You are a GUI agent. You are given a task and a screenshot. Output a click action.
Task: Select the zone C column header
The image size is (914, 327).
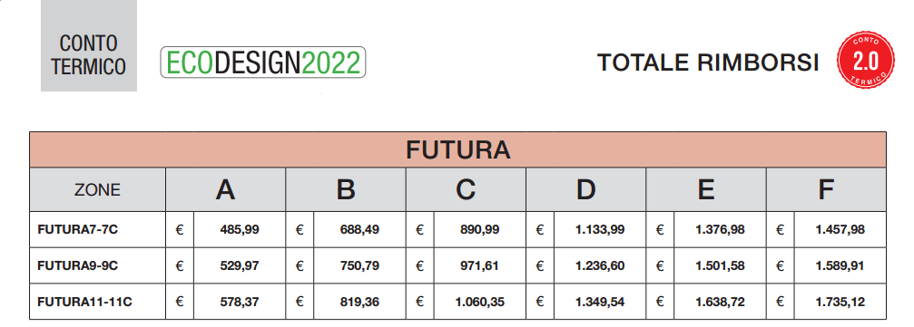click(466, 189)
